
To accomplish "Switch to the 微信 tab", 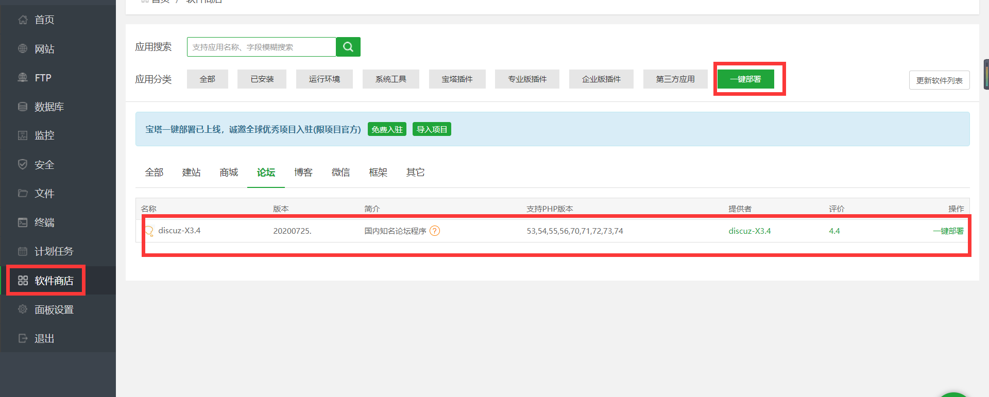I will (x=340, y=172).
